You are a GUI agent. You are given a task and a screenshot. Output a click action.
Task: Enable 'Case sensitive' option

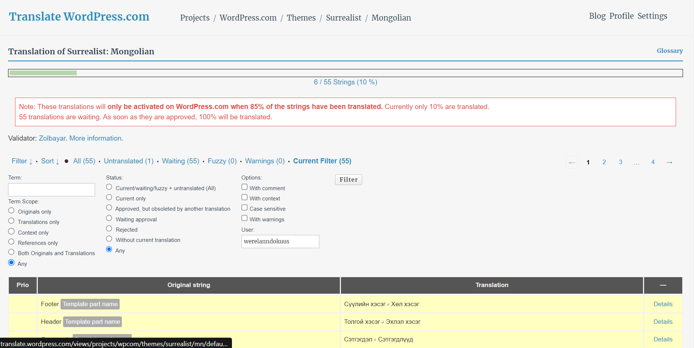(244, 208)
